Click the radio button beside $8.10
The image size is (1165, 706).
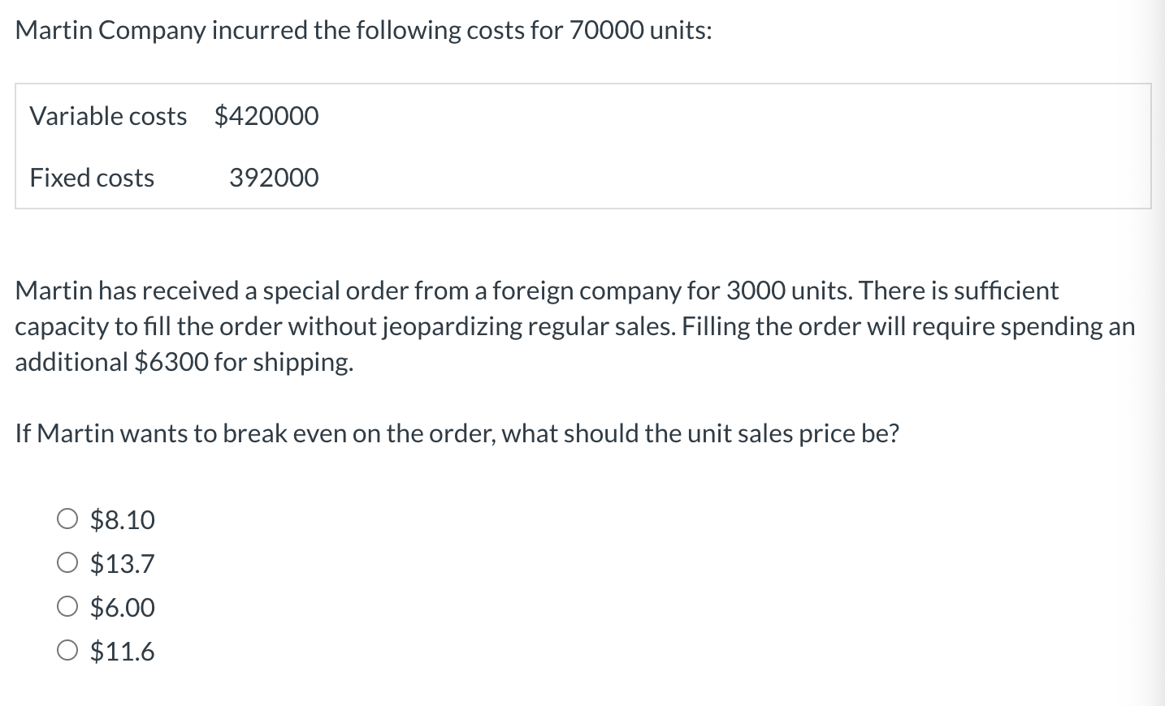[68, 518]
